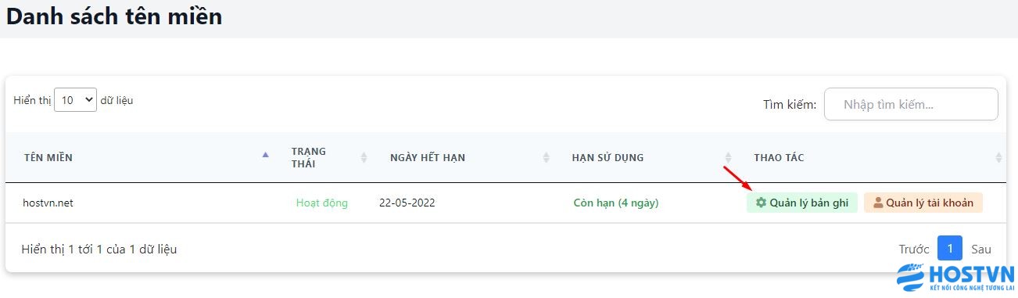Click the sort arrow icon beside TÊN MIỀN
The height and width of the screenshot is (298, 1018).
click(x=265, y=155)
